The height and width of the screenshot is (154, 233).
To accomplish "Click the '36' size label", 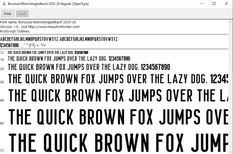I will [2, 82].
